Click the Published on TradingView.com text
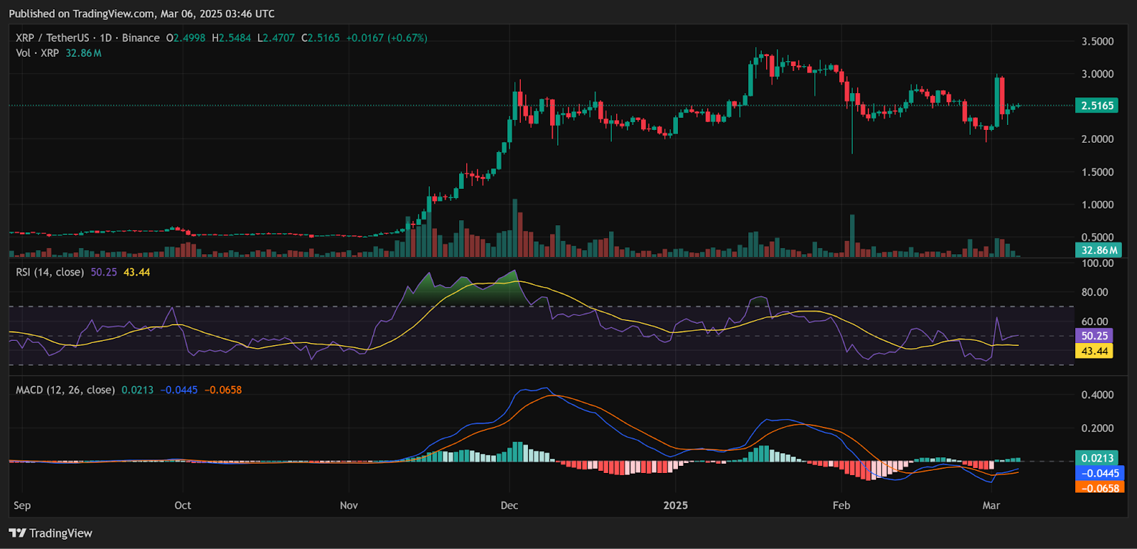Image resolution: width=1137 pixels, height=549 pixels. point(141,13)
